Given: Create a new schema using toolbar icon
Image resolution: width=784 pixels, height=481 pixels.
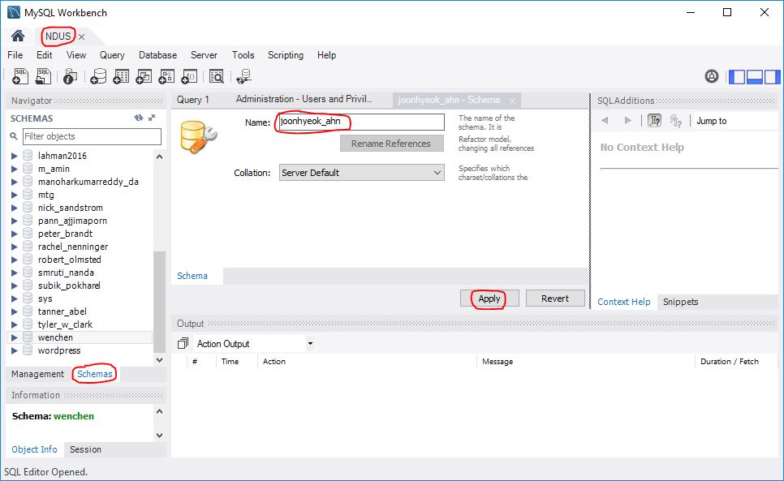Looking at the screenshot, I should 98,76.
